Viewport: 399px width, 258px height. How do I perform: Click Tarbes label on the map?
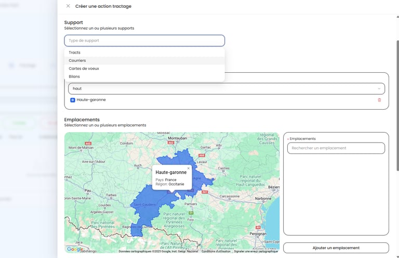coord(111,195)
